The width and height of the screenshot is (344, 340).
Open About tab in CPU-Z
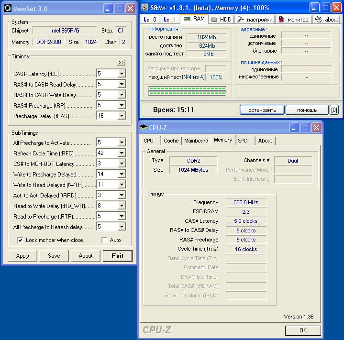[x=265, y=141]
